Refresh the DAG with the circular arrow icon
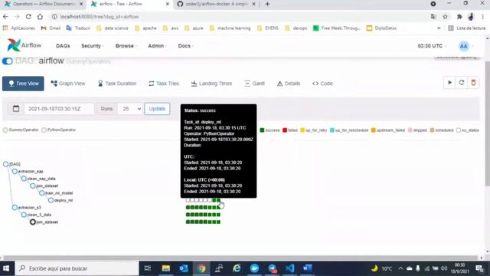Screen dimensions: 490x276 coord(462,83)
